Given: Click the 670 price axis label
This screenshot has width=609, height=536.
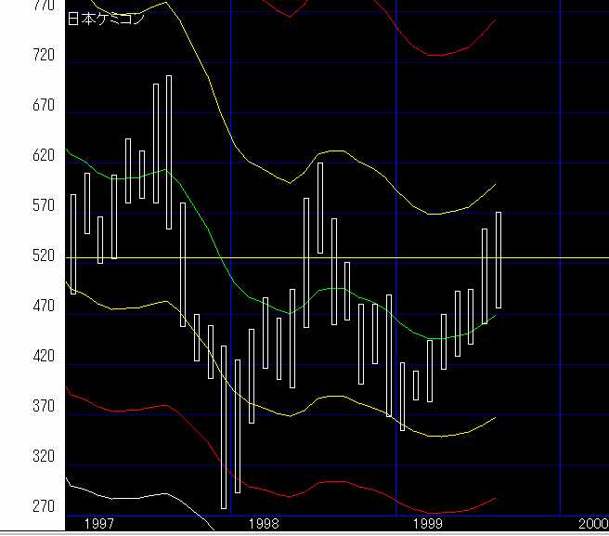Looking at the screenshot, I should click(43, 106).
